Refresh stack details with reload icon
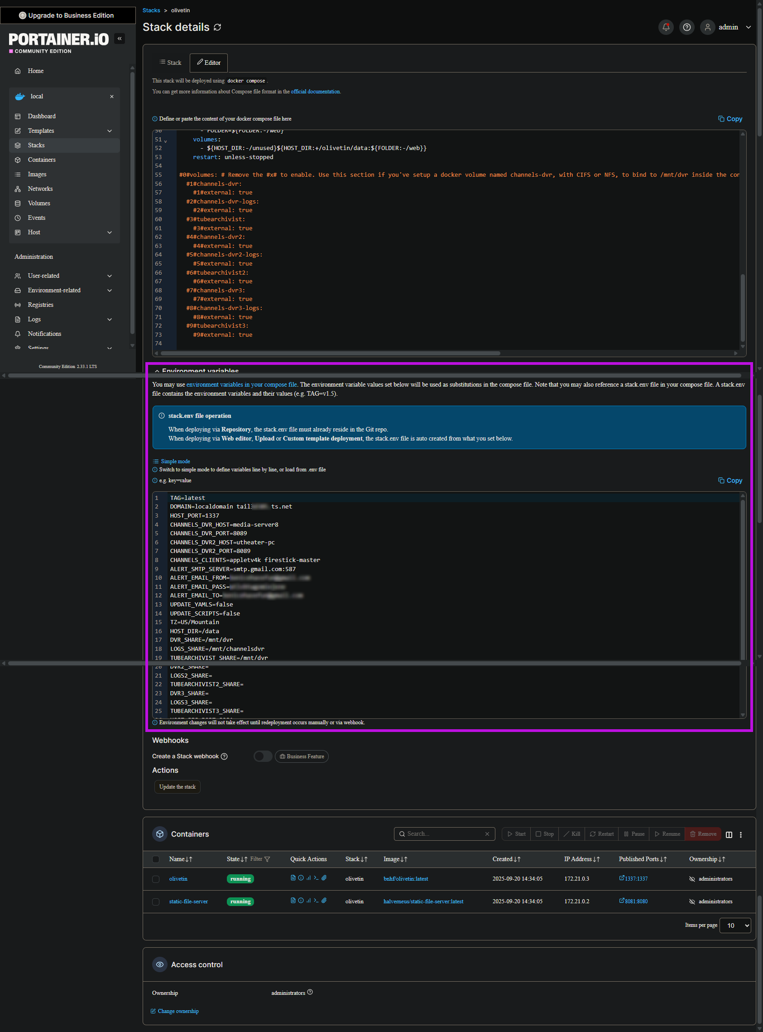 (x=217, y=27)
